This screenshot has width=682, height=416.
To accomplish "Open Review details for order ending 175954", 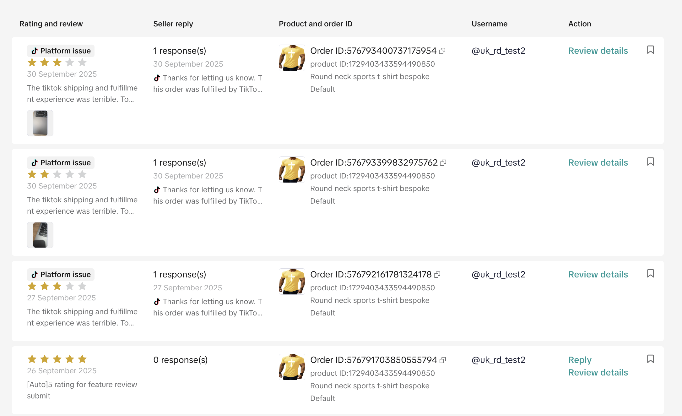I will 598,51.
